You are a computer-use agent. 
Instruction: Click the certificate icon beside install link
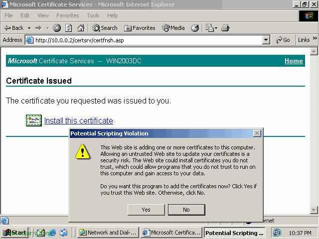click(34, 120)
